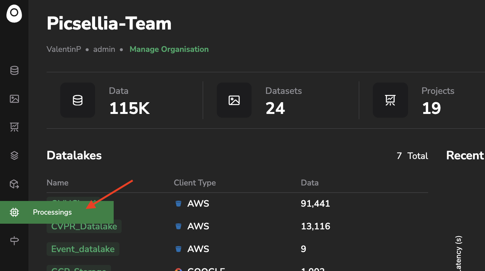Viewport: 485px width, 271px height.
Task: Click the Data column header in table
Action: 310,183
